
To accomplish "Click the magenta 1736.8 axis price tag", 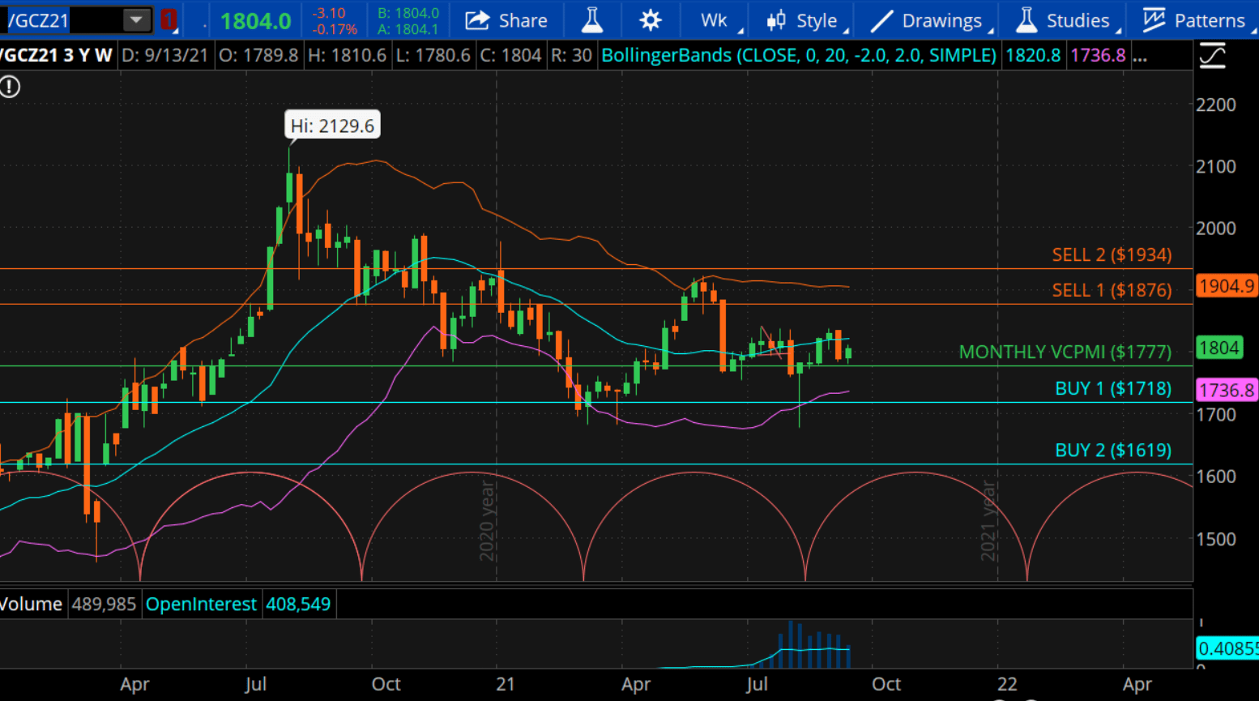I will 1226,390.
